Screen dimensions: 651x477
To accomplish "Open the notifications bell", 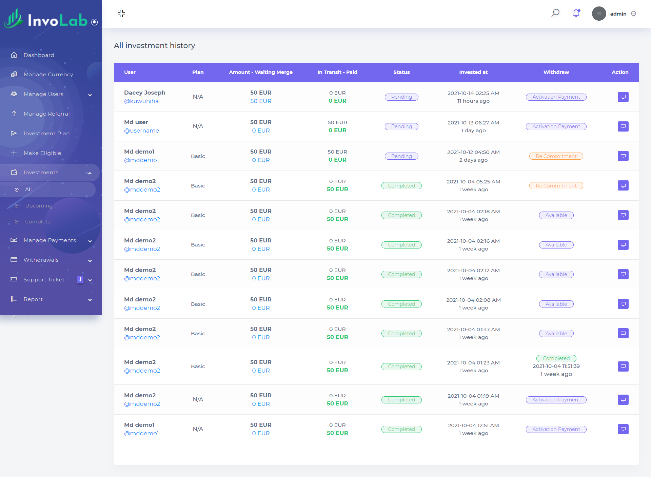I will 576,13.
